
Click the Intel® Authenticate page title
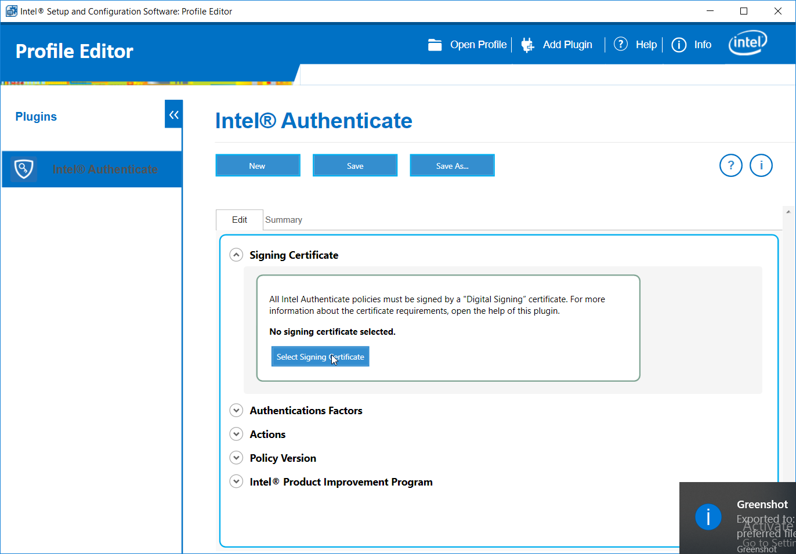coord(314,121)
